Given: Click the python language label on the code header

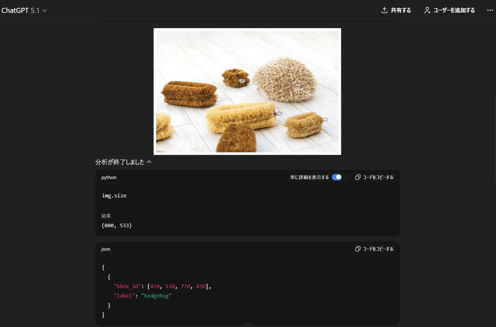Looking at the screenshot, I should click(108, 177).
